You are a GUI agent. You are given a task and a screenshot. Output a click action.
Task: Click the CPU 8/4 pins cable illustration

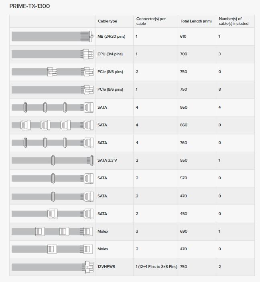click(x=52, y=54)
